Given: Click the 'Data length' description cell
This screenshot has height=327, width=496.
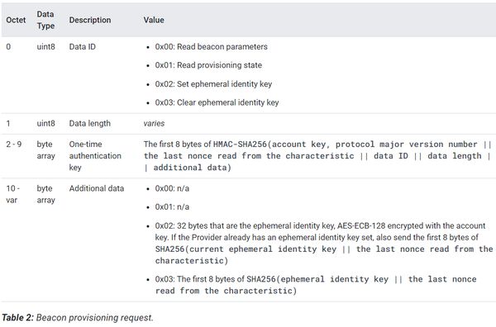Looking at the screenshot, I should click(90, 123).
